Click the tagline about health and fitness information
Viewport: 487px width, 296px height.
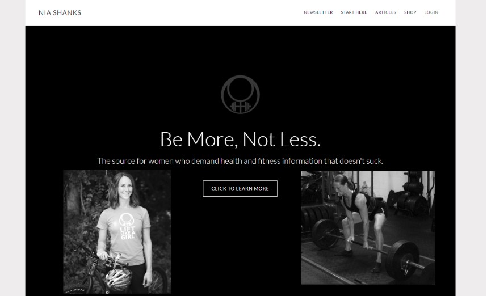pyautogui.click(x=241, y=161)
